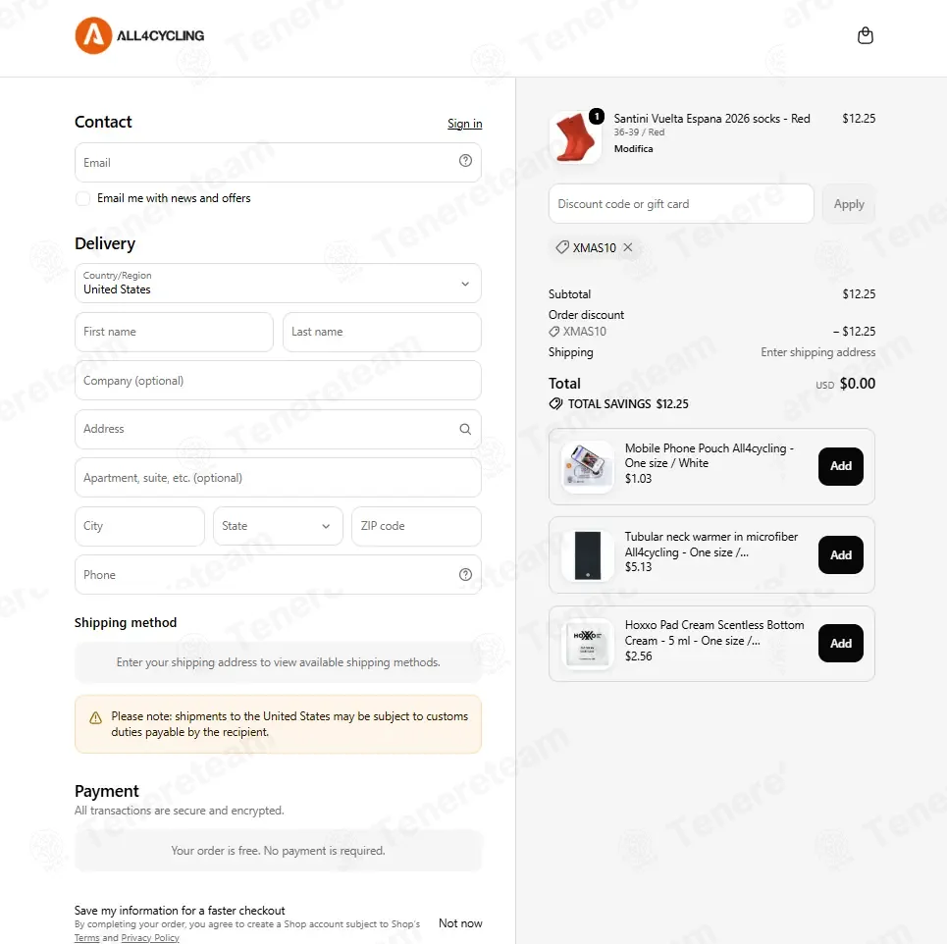Click the Hoxxo Pad Cream thumbnail
This screenshot has width=947, height=944.
pos(587,644)
